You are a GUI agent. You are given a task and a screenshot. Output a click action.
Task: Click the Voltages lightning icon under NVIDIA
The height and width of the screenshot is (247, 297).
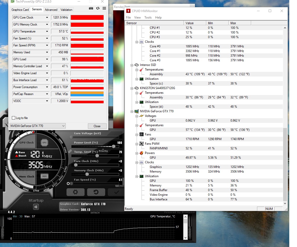click(142, 116)
